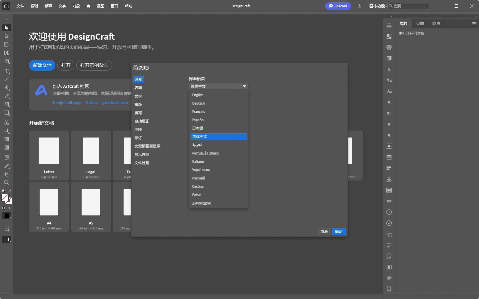Viewport: 479px width, 299px height.
Task: Click the black apply color swatch
Action: point(7,215)
